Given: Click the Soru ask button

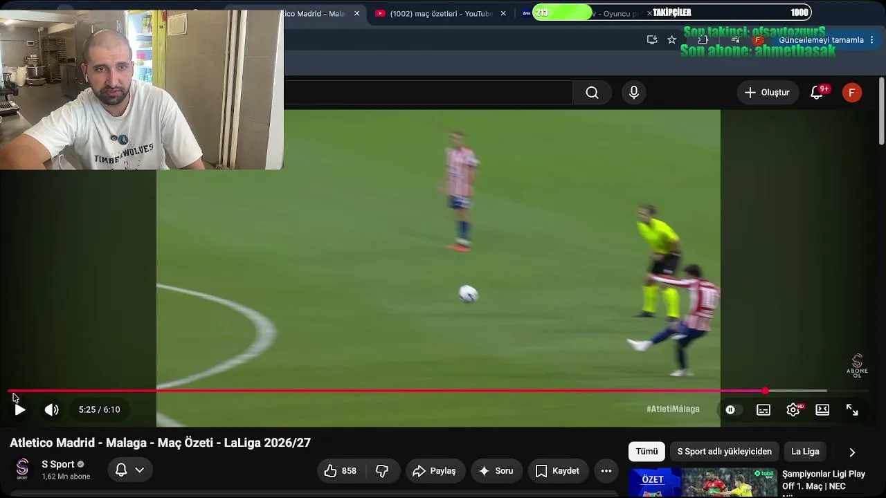Looking at the screenshot, I should pyautogui.click(x=496, y=471).
